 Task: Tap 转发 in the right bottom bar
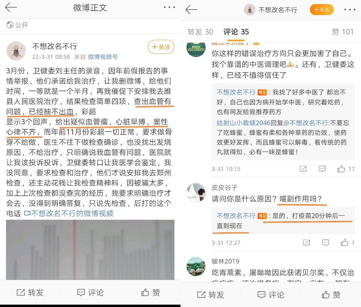click(211, 295)
